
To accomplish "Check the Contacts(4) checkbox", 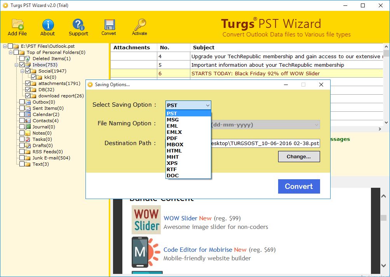I will [22, 121].
